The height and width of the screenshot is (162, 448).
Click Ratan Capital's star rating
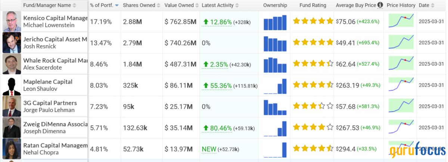point(313,149)
